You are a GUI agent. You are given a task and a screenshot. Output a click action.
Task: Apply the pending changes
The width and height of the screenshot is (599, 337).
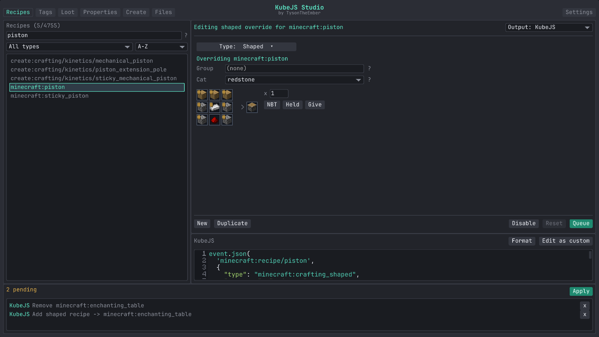[581, 291]
